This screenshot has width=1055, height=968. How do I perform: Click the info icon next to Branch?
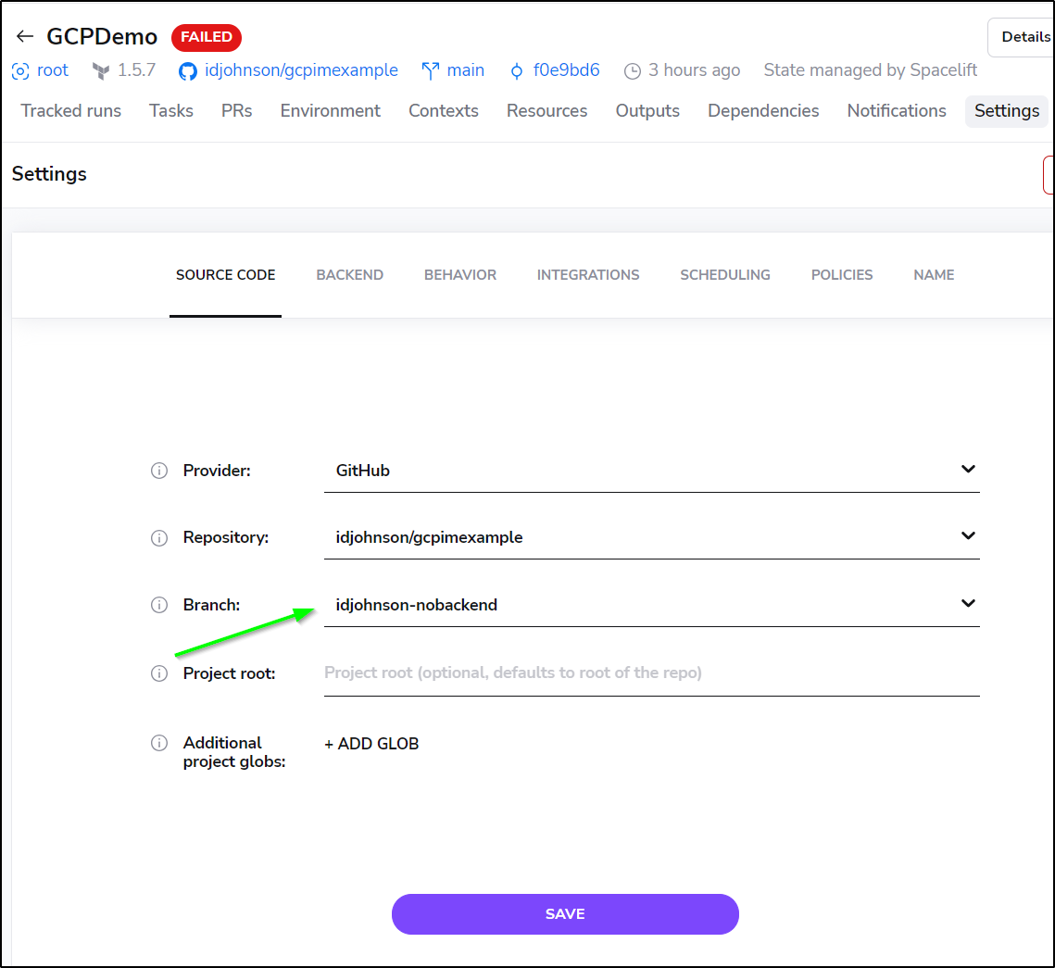point(159,606)
